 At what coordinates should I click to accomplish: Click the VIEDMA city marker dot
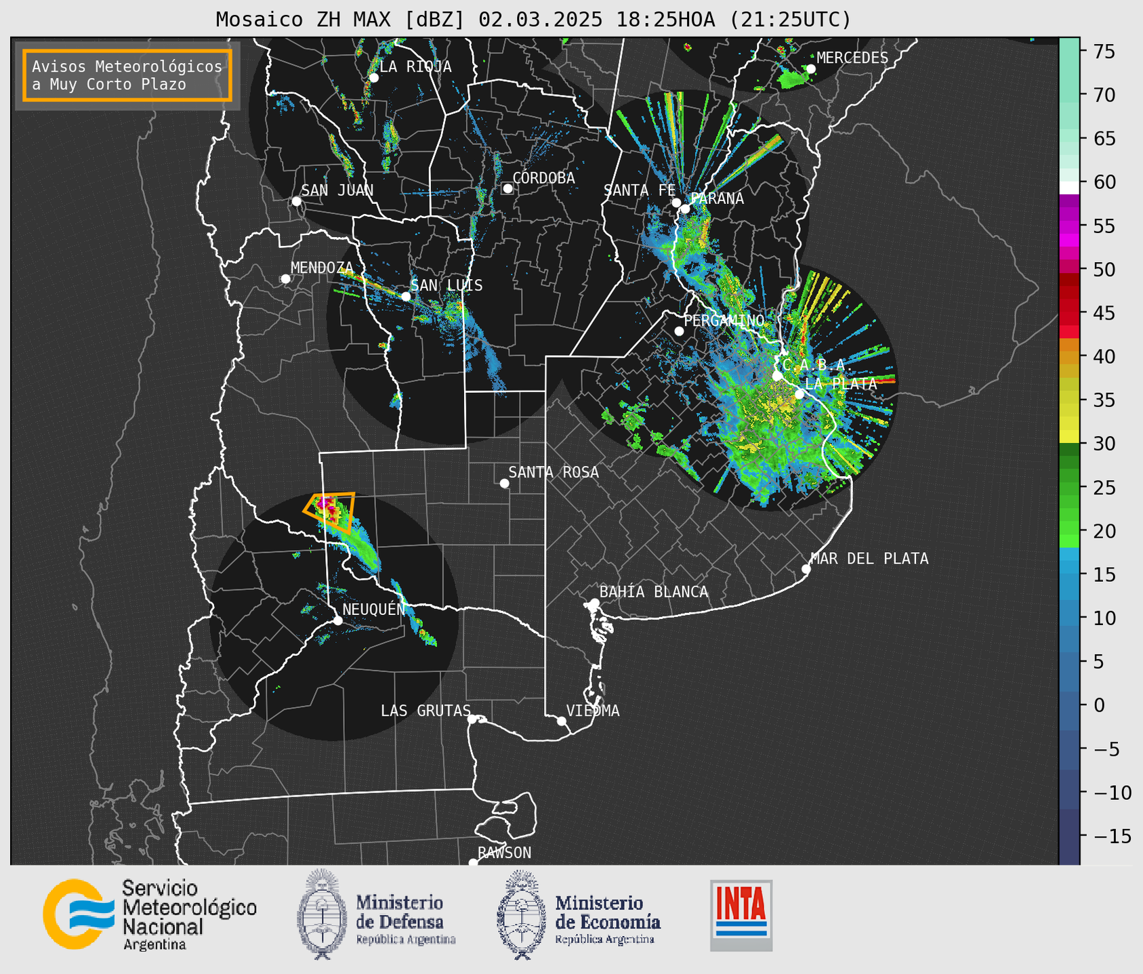[562, 721]
